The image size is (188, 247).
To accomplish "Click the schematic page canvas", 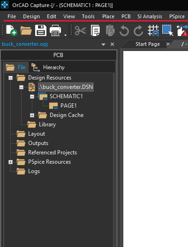I will tap(156, 149).
